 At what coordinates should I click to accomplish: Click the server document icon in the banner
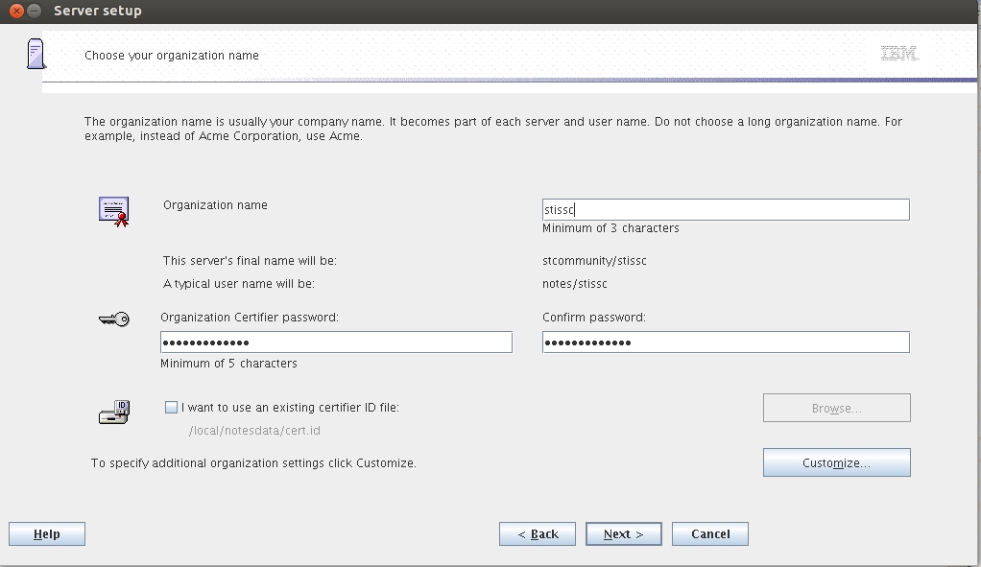click(36, 54)
